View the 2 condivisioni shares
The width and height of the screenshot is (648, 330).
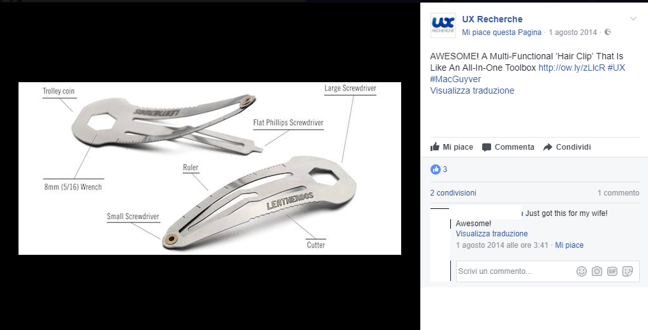453,193
